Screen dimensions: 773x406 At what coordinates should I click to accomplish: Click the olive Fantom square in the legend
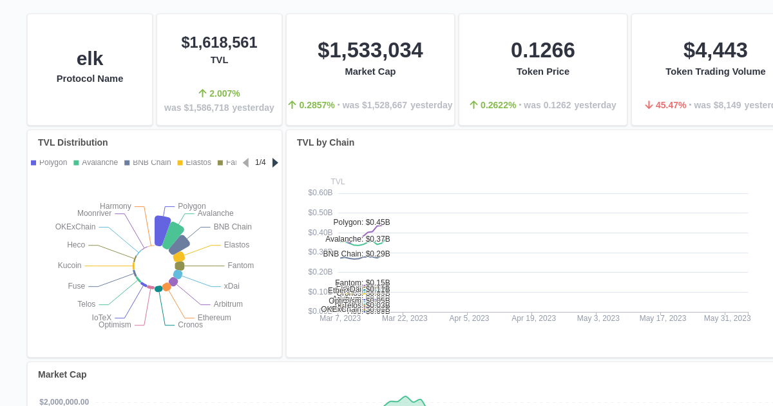point(221,162)
